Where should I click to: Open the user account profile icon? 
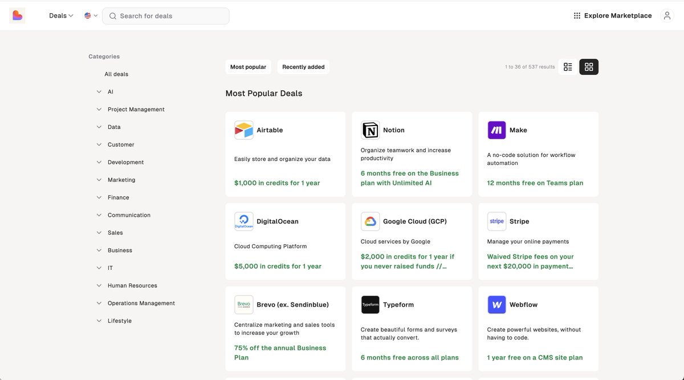(x=667, y=16)
